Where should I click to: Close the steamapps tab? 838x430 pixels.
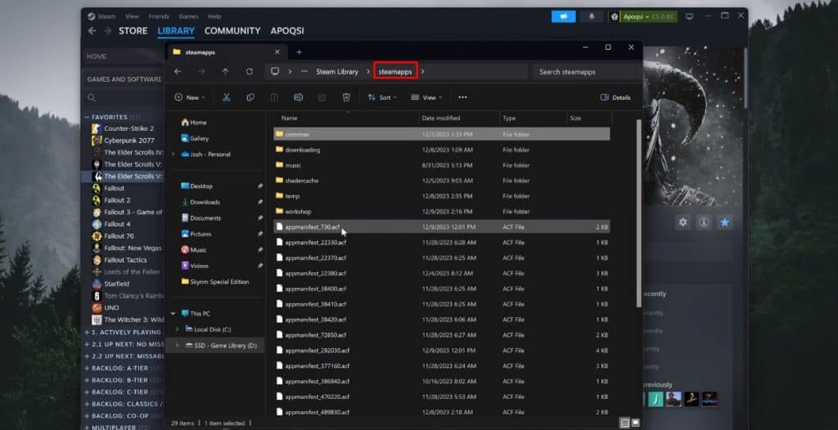point(277,52)
